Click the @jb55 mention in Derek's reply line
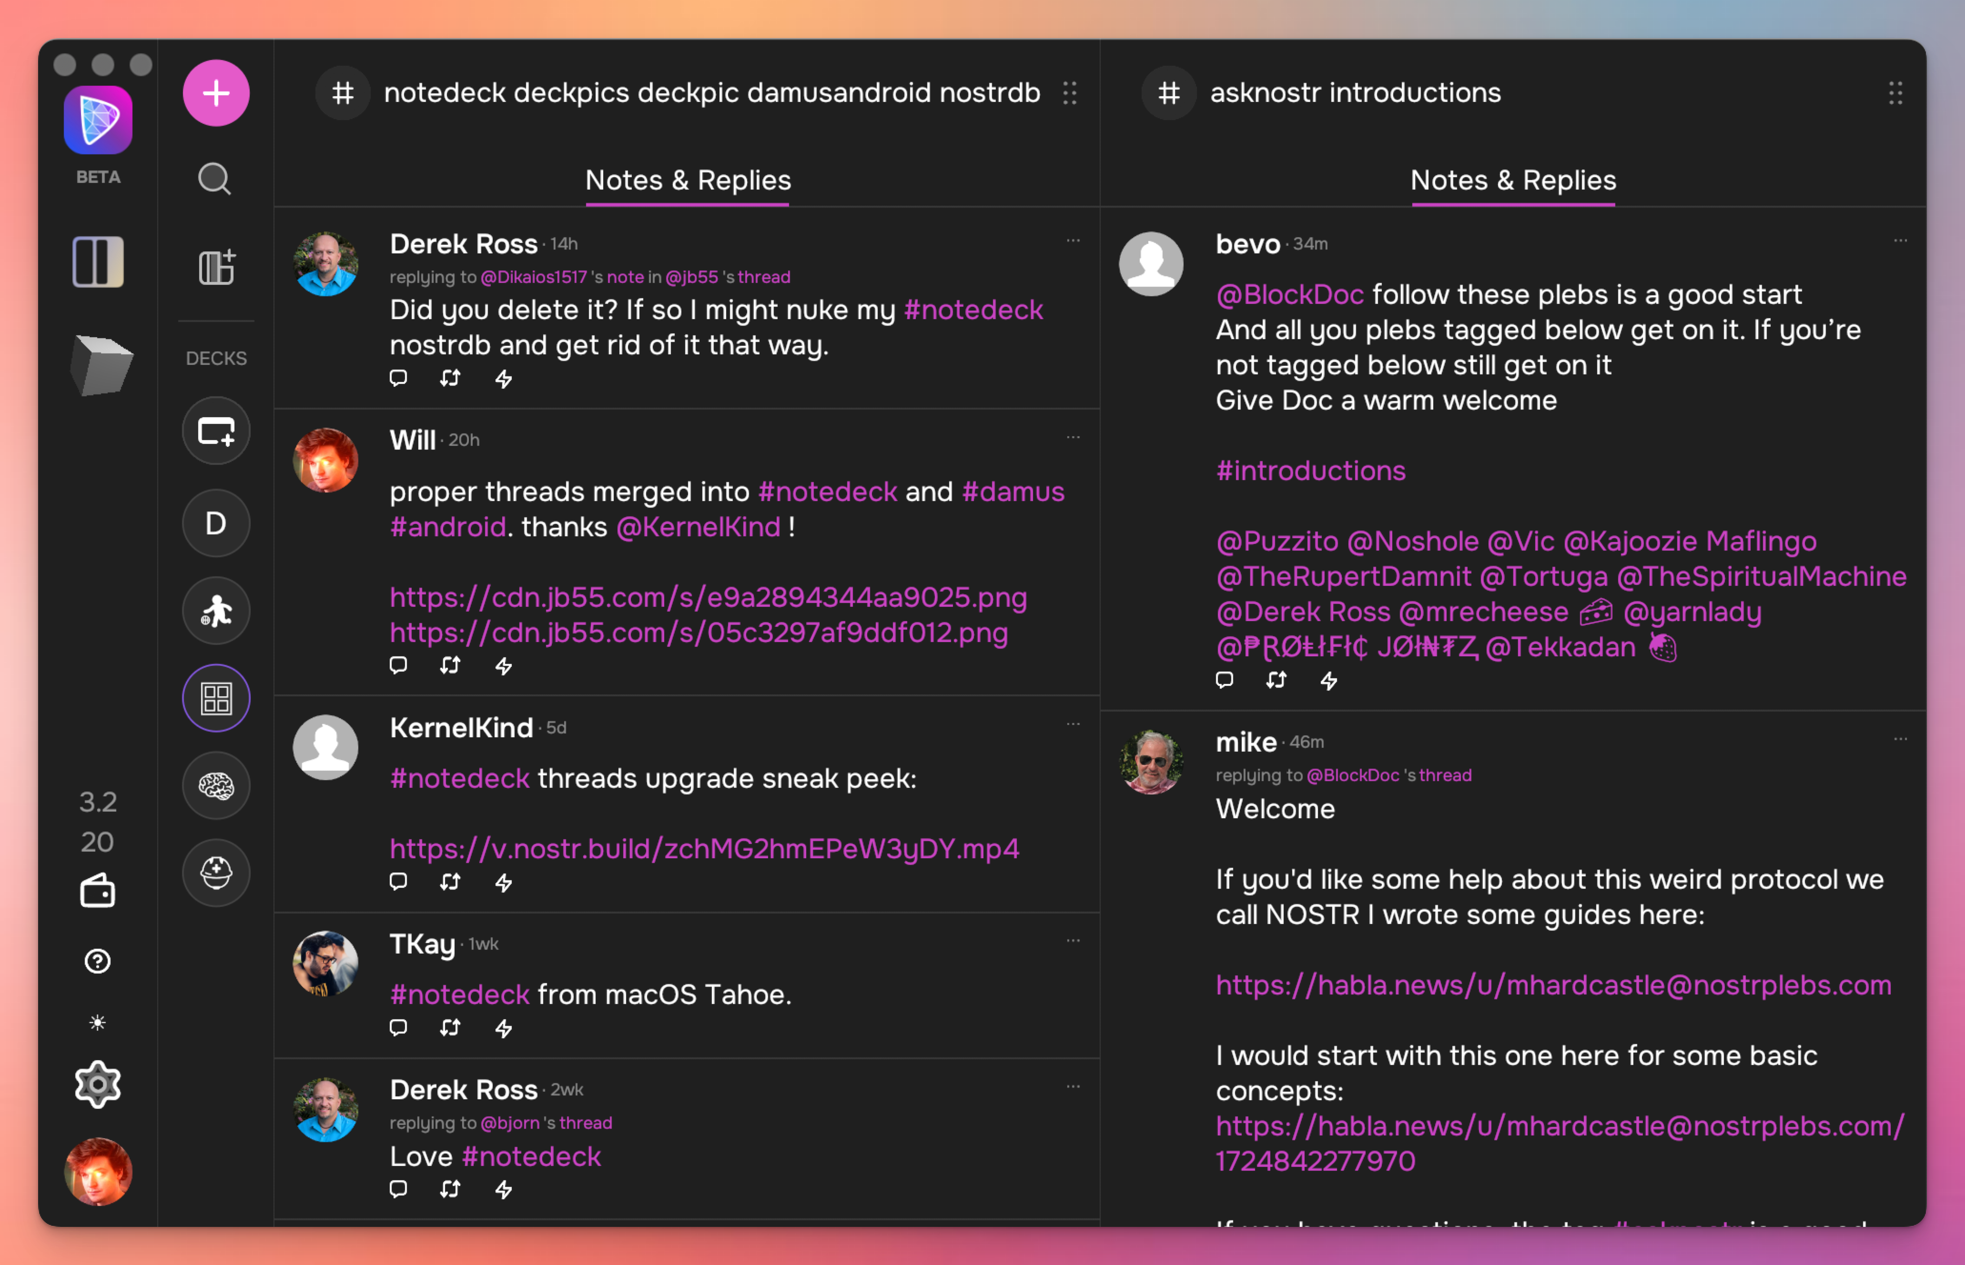The height and width of the screenshot is (1265, 1965). tap(692, 277)
